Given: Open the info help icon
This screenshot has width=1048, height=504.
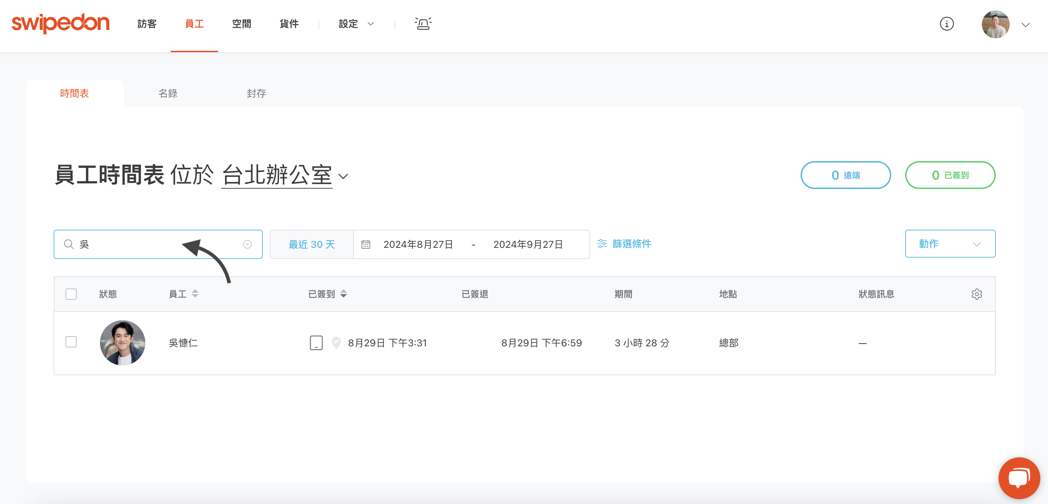Looking at the screenshot, I should coord(947,24).
